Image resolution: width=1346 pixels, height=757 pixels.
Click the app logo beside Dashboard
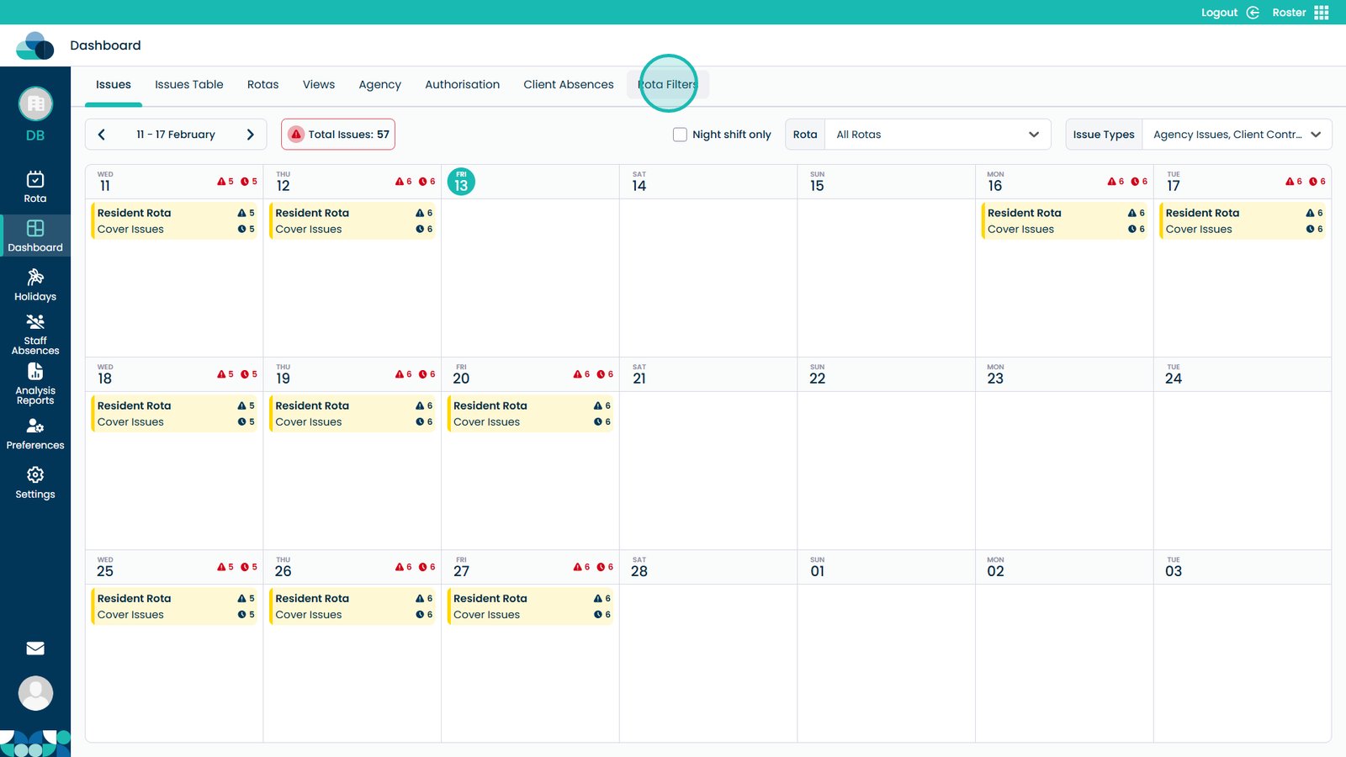tap(35, 45)
